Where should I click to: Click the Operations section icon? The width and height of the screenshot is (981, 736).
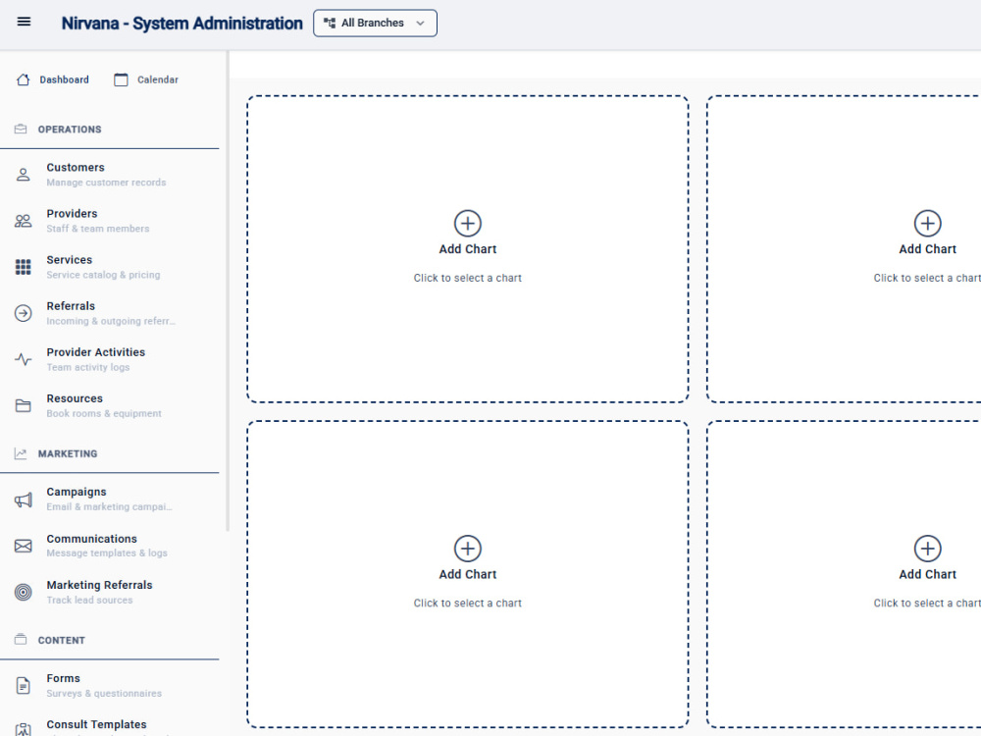(21, 129)
